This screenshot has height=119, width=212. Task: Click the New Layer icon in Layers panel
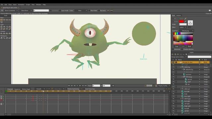[x=173, y=54]
